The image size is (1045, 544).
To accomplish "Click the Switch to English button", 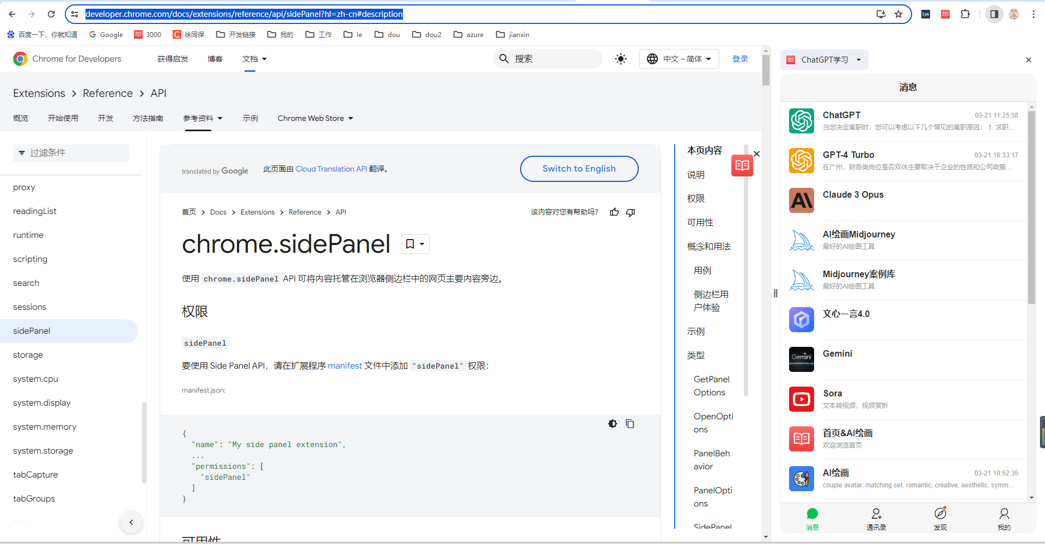I will [579, 169].
